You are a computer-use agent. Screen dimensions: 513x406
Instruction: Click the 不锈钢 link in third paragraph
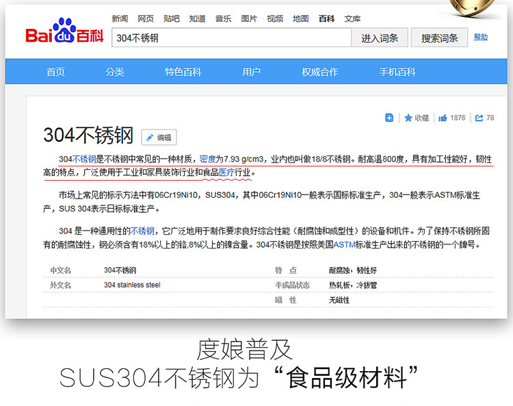(x=142, y=231)
